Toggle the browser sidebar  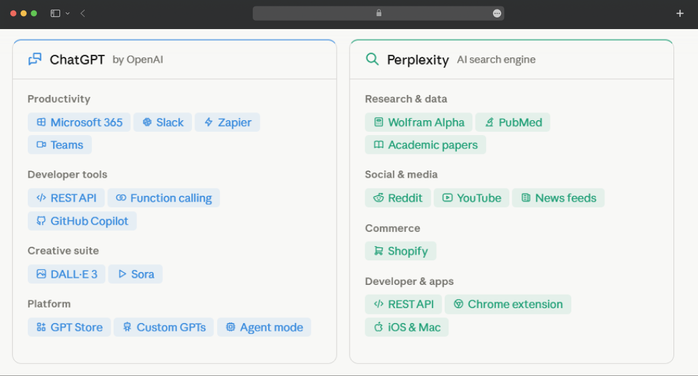(x=55, y=14)
